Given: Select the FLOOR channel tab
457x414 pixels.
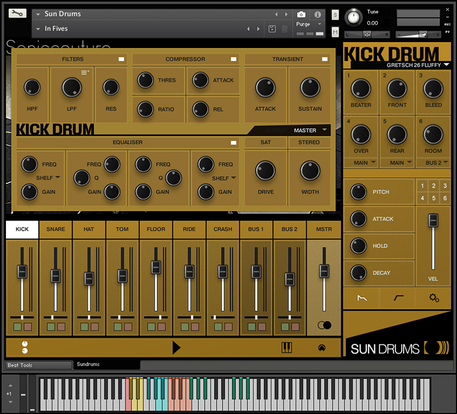Looking at the screenshot, I should click(156, 230).
